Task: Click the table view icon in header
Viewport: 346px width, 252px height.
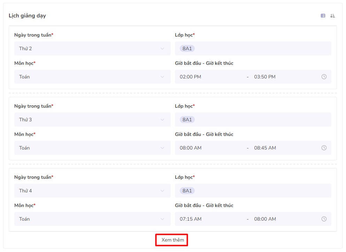Action: (x=323, y=16)
